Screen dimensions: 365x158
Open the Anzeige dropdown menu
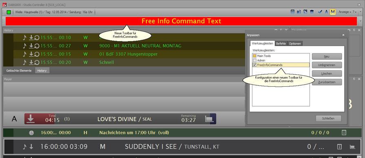[345, 12]
